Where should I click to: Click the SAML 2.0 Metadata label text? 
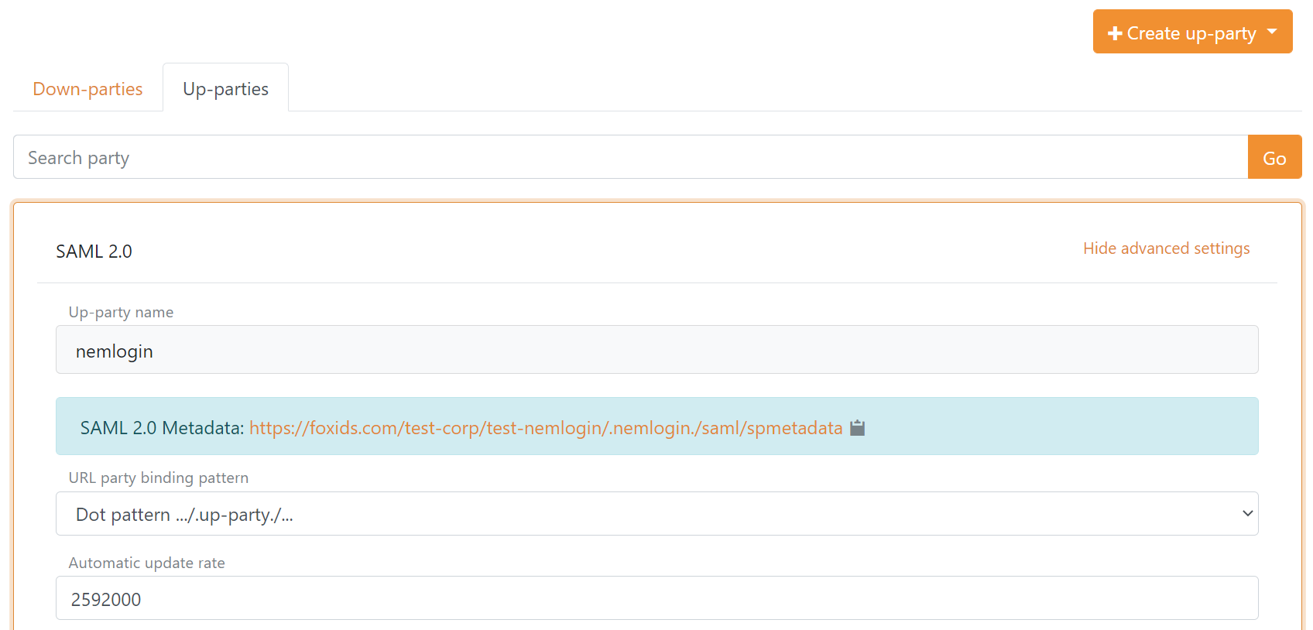[162, 428]
